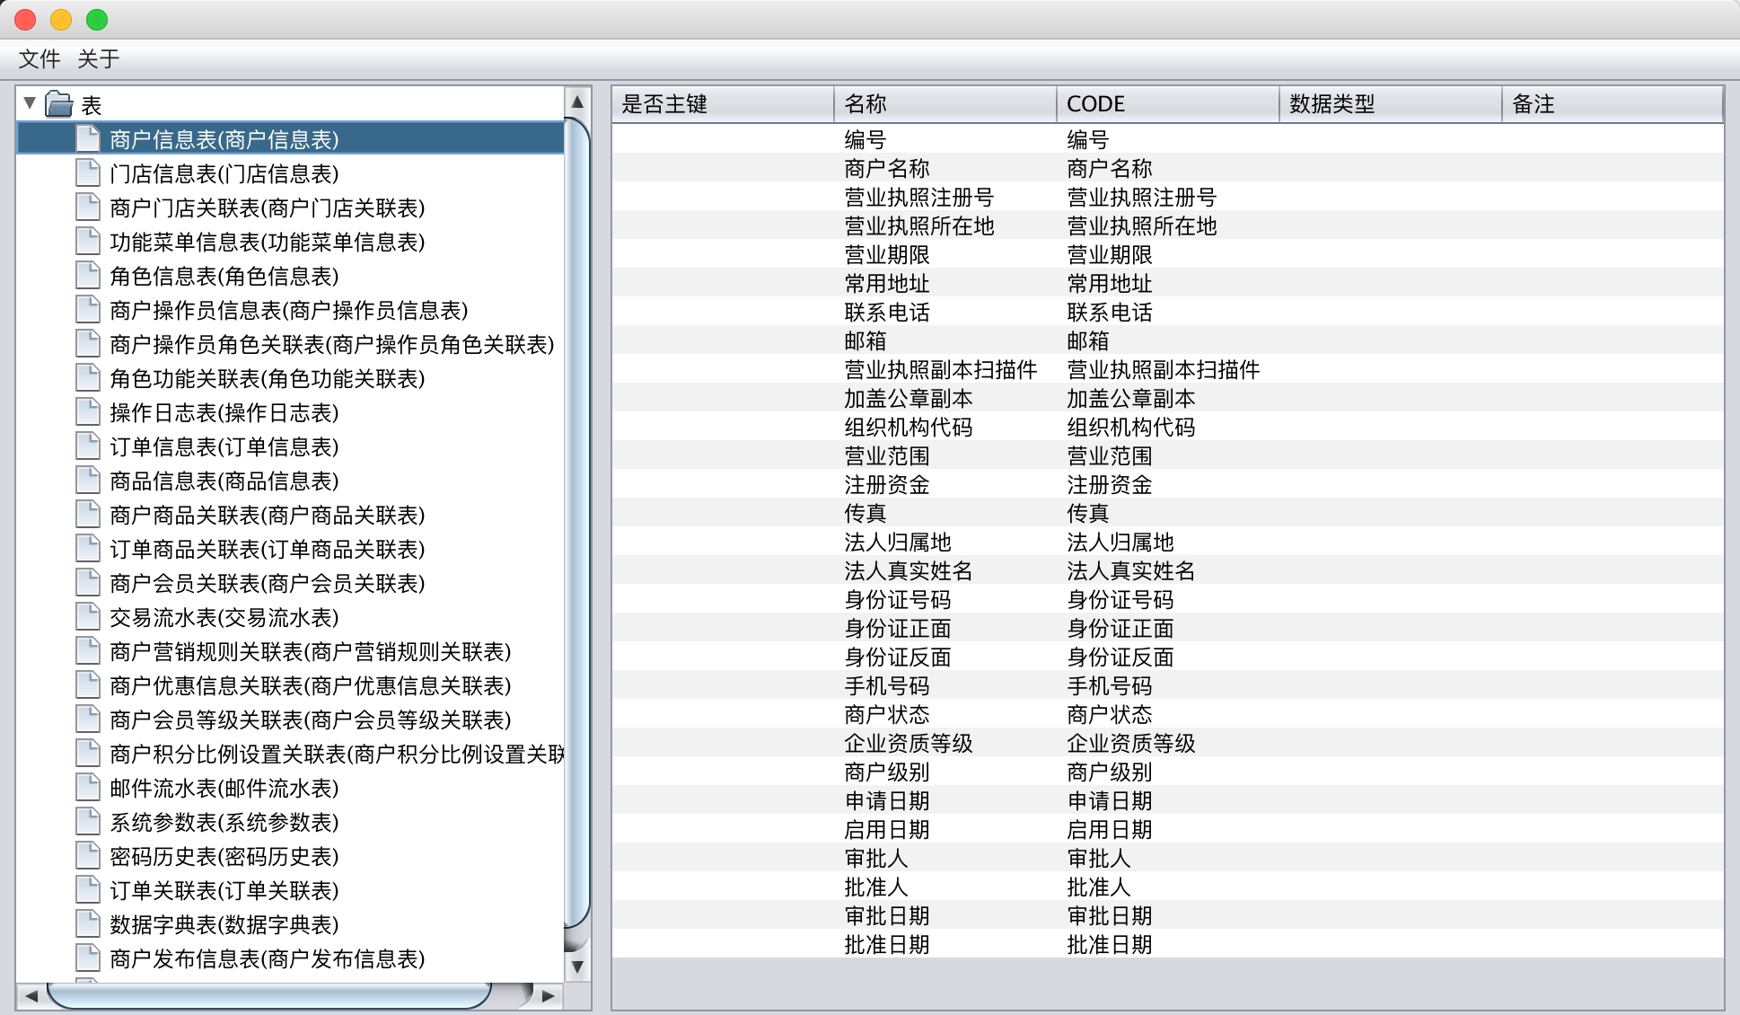
Task: Click file icon next to 数据字典表
Action: 88,923
